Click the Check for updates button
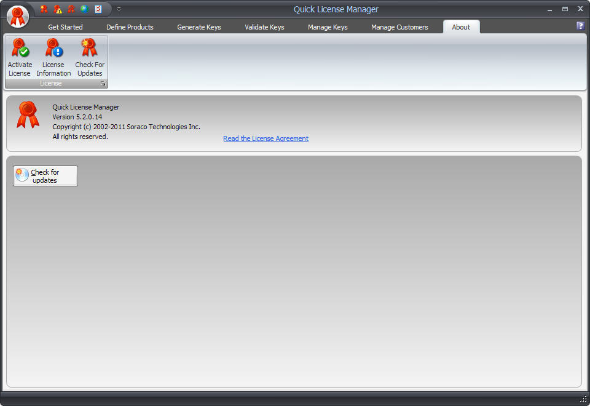This screenshot has height=406, width=590. pyautogui.click(x=45, y=176)
